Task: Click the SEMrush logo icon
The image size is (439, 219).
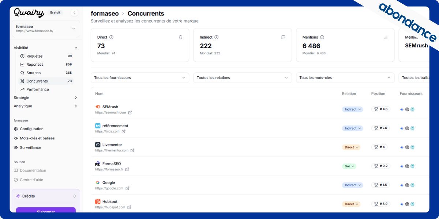Action: pos(98,107)
